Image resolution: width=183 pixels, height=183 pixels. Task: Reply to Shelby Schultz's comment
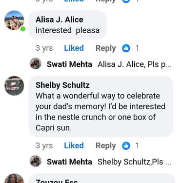coord(106,146)
